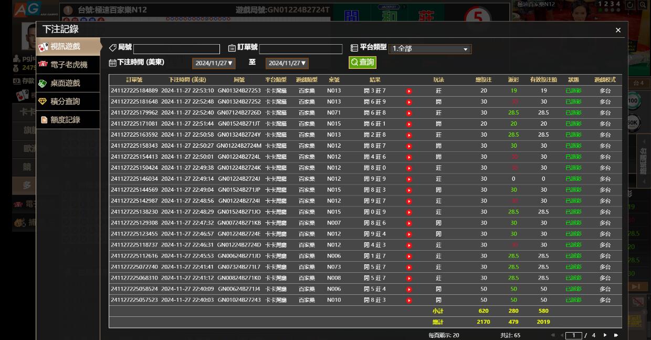
Task: Jump to last page of records
Action: tap(616, 335)
